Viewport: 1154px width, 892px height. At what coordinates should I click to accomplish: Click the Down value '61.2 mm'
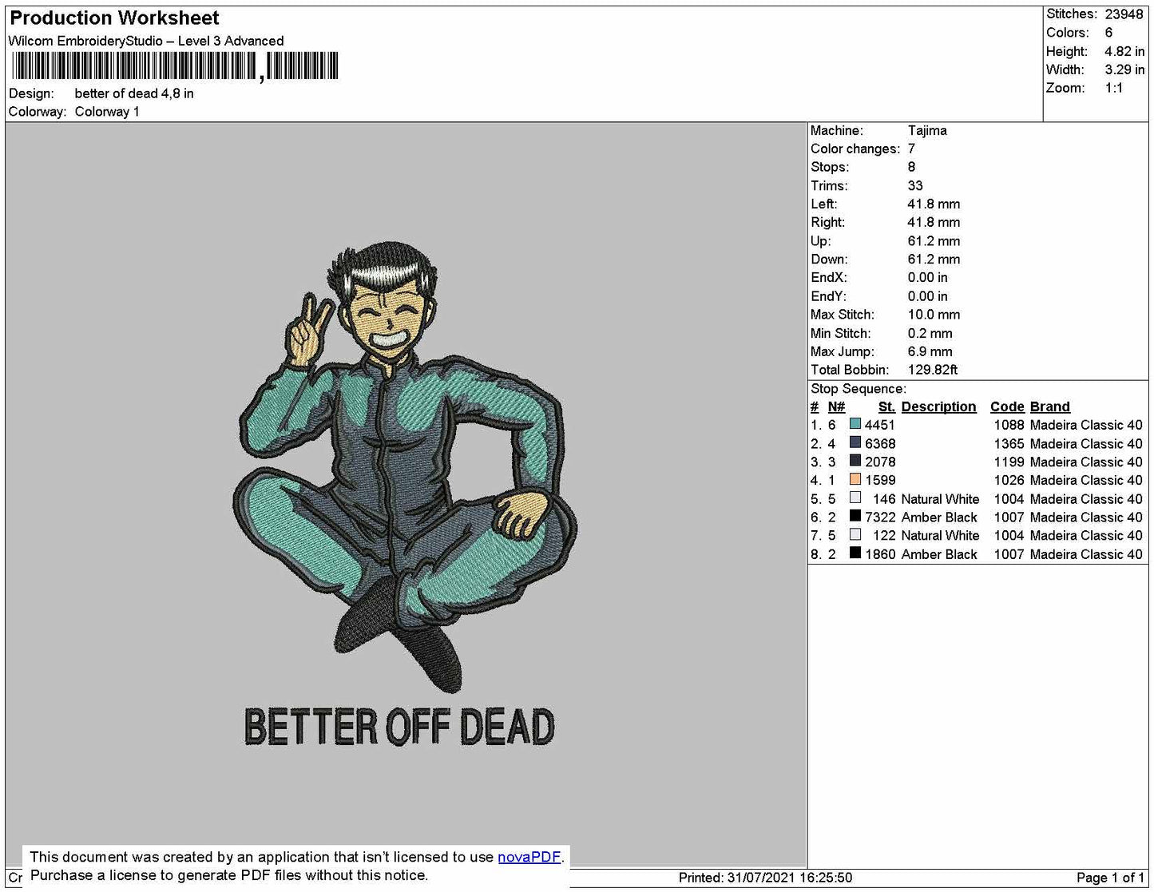tap(934, 259)
